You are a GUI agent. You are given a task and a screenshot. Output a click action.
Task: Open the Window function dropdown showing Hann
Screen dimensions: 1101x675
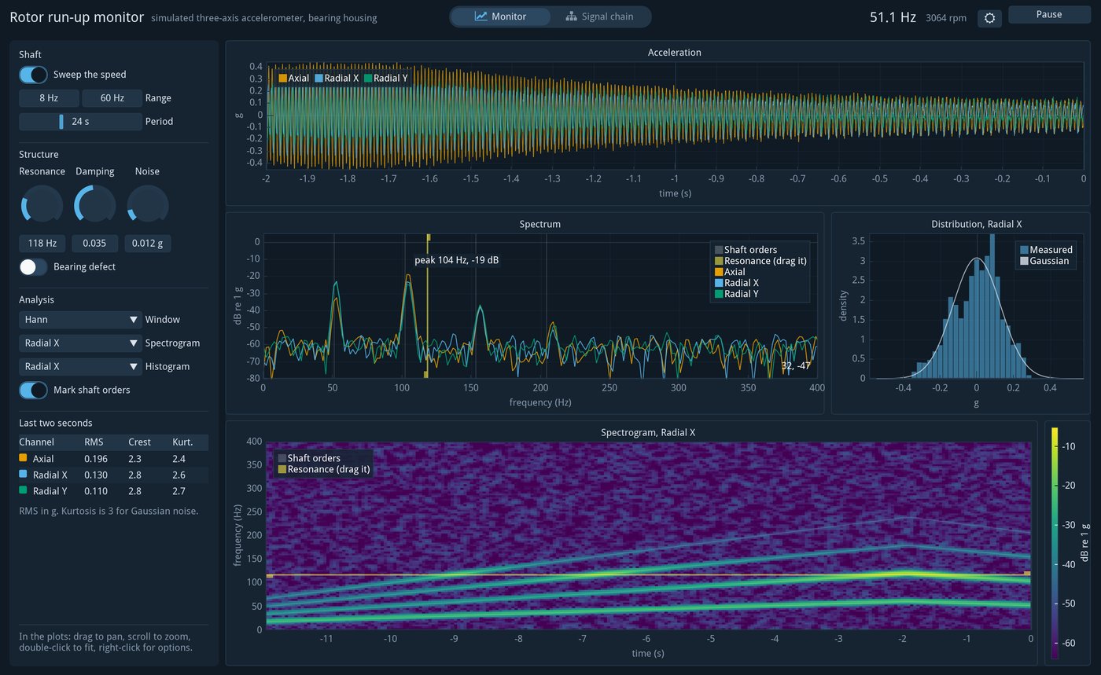coord(80,320)
